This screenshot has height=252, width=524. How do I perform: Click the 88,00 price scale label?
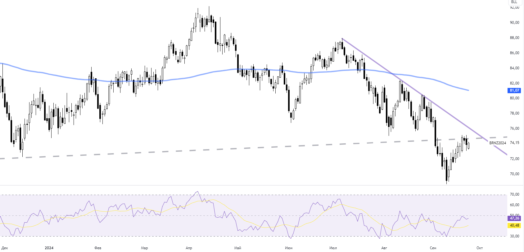[514, 38]
